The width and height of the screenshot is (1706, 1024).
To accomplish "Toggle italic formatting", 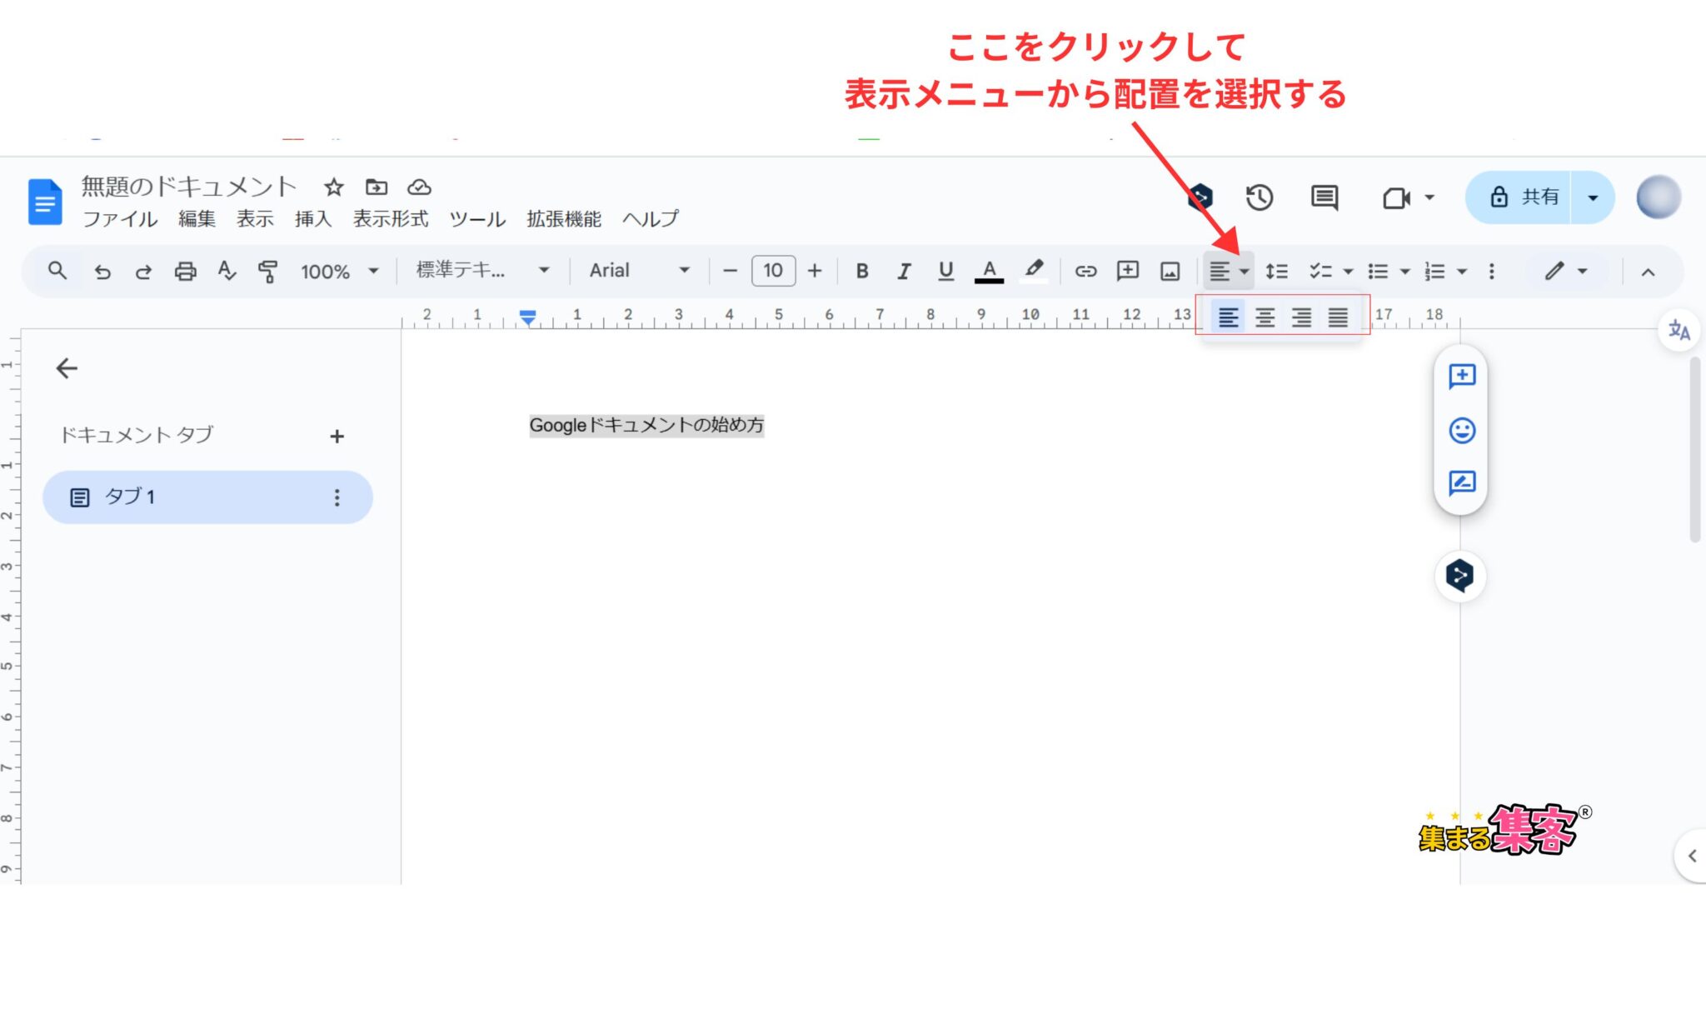I will click(904, 271).
